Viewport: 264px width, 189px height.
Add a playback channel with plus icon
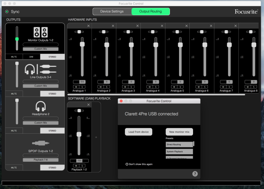(x=97, y=137)
